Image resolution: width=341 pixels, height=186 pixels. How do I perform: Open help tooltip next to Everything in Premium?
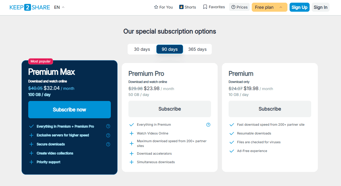click(x=208, y=124)
